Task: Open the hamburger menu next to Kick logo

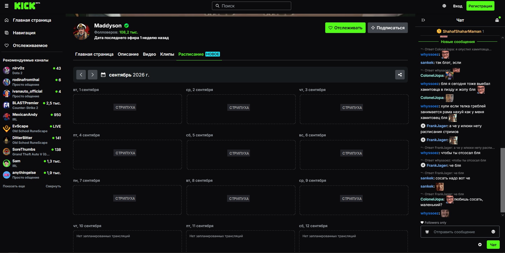Action: (7, 6)
